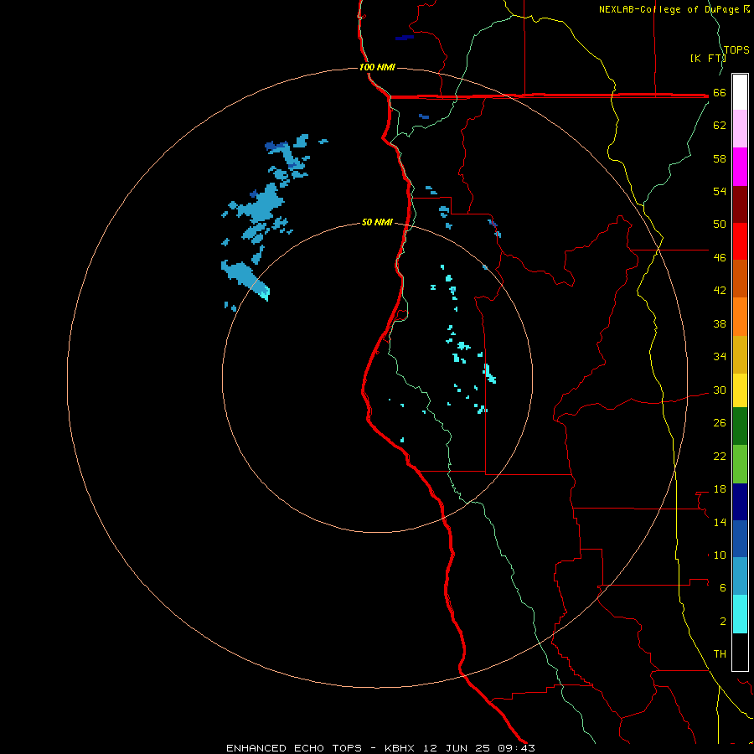
Task: Click the 50 NMI range ring label
Action: (377, 222)
